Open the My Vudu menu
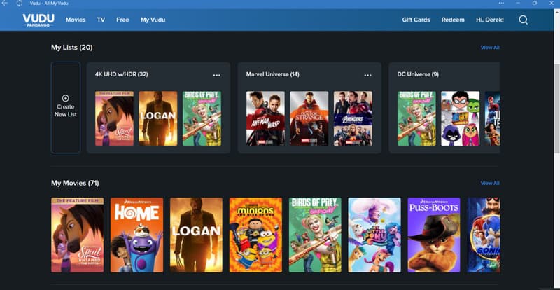This screenshot has width=560, height=290. 153,20
